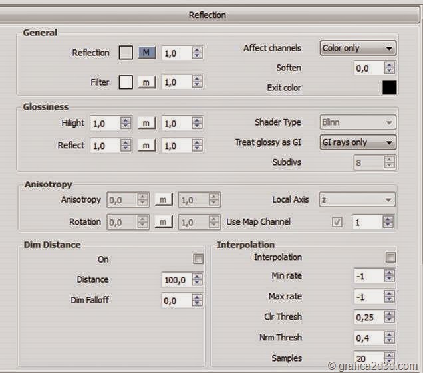
Task: Open the Hilight glossiness map slot
Action: pyautogui.click(x=147, y=123)
